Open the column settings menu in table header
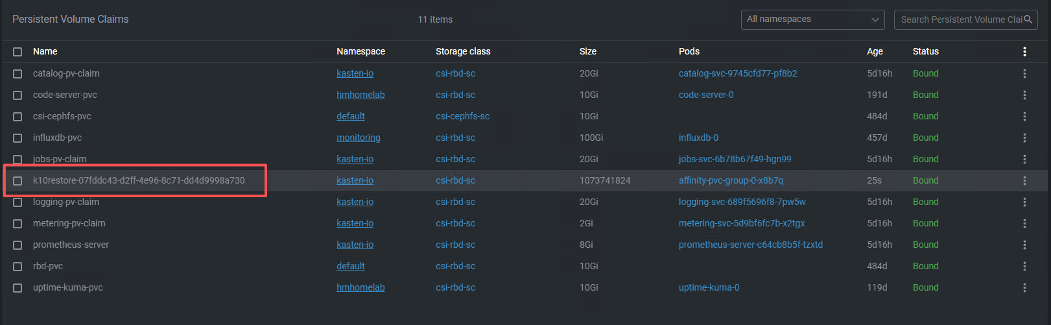Screen dimensions: 1051x325 [1024, 51]
